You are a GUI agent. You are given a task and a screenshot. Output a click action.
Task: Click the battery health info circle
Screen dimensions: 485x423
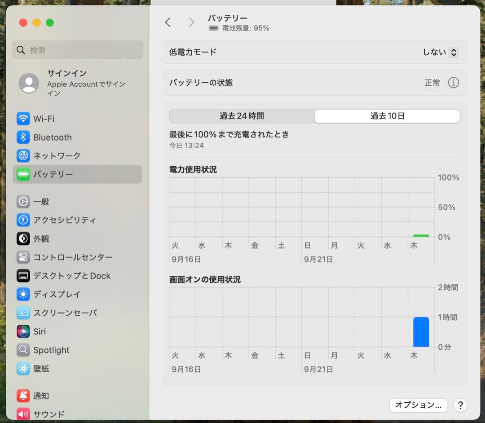[454, 83]
